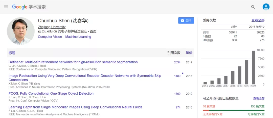Open the Refinenet paper title
The image size is (273, 118).
pos(73,62)
